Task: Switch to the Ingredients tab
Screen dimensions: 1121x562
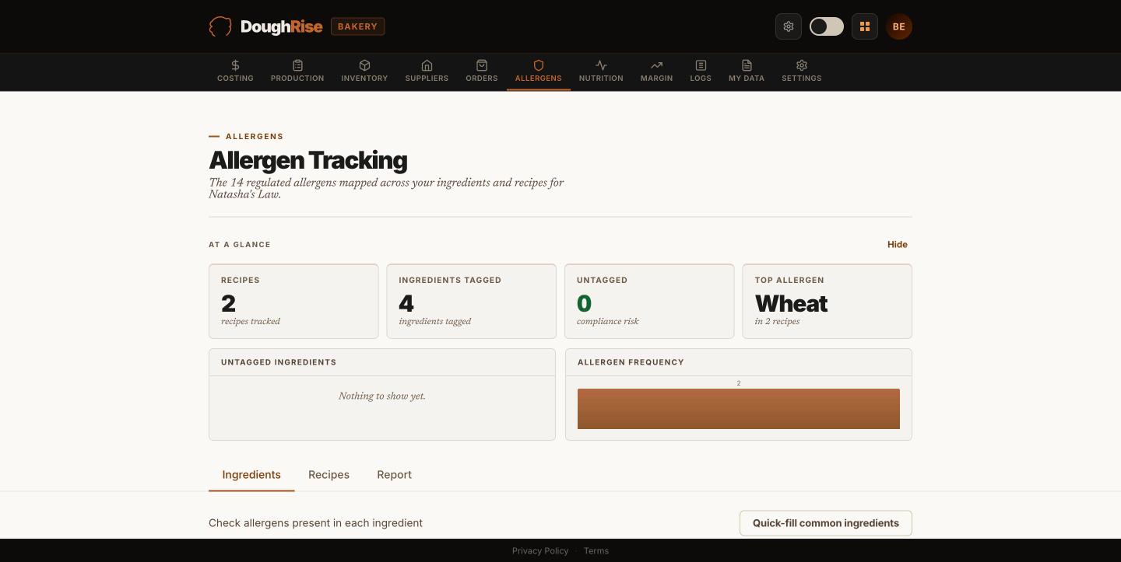Action: pyautogui.click(x=251, y=475)
